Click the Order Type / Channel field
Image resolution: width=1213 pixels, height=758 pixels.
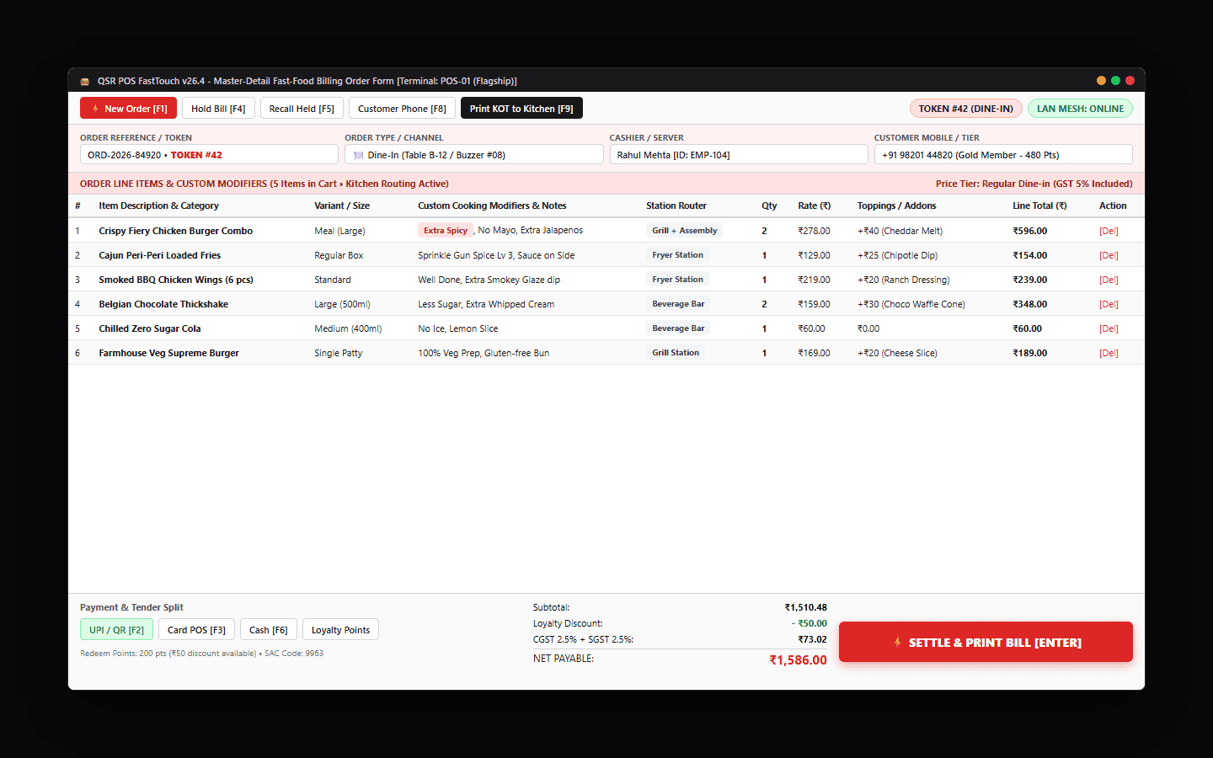point(473,155)
